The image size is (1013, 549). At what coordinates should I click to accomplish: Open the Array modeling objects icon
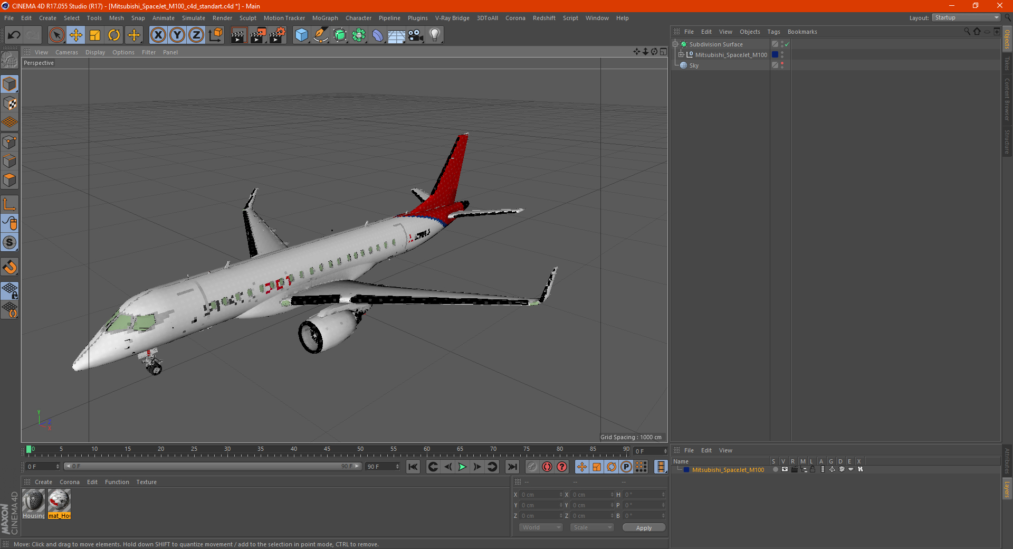(x=359, y=35)
